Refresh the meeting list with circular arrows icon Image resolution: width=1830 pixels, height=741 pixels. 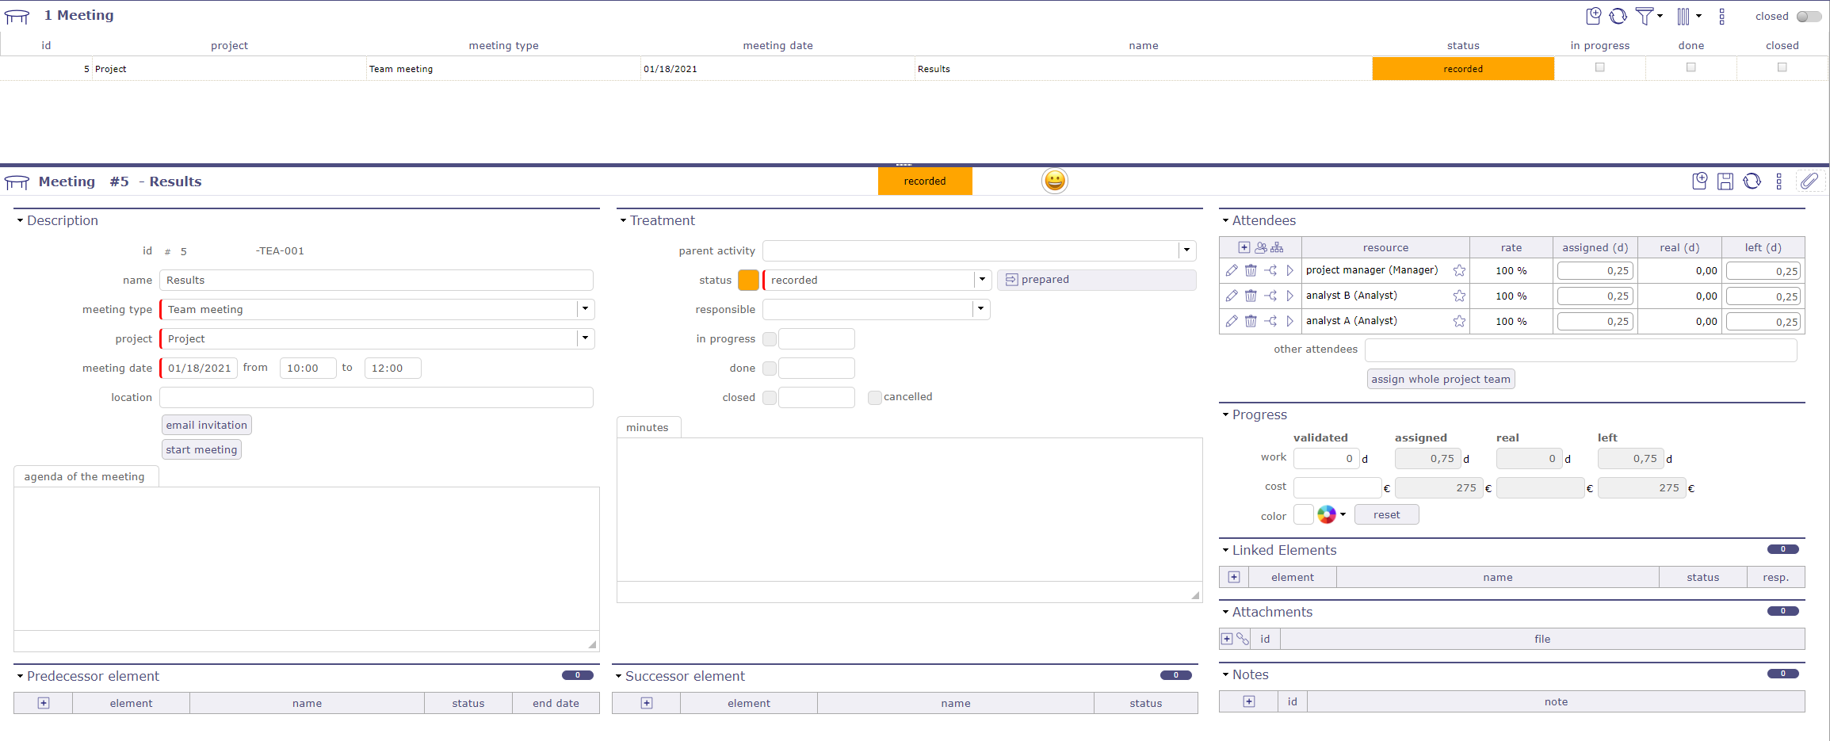coord(1618,16)
